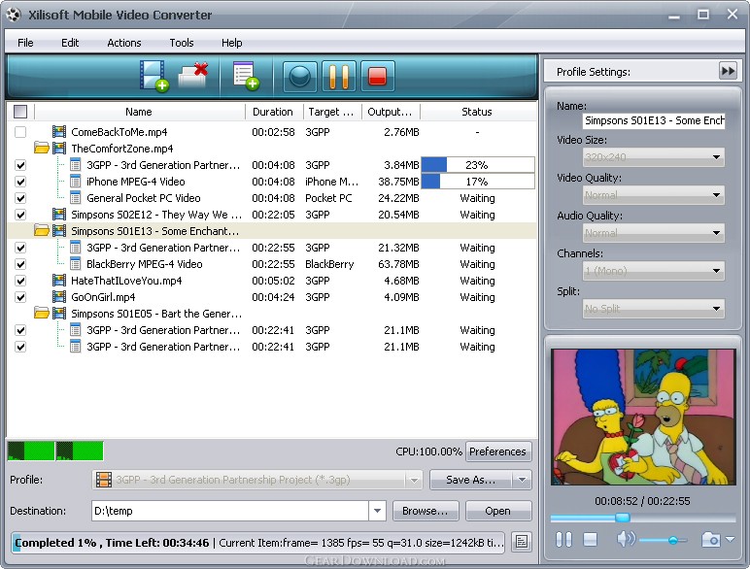
Task: Click the iPhone MPEG-4 Video profile icon
Action: point(75,182)
